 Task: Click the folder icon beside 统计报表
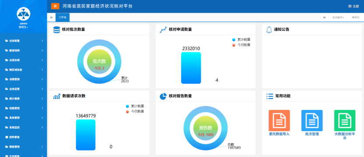point(7,99)
